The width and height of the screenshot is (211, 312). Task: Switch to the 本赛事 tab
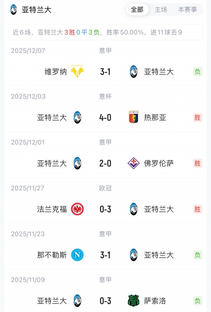coord(188,10)
